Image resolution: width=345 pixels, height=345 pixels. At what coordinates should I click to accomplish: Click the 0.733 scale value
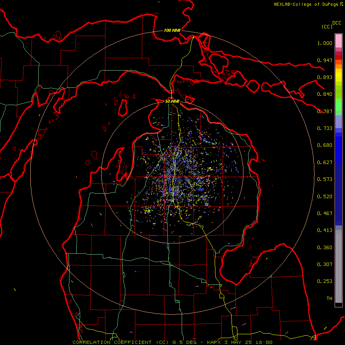(x=325, y=128)
